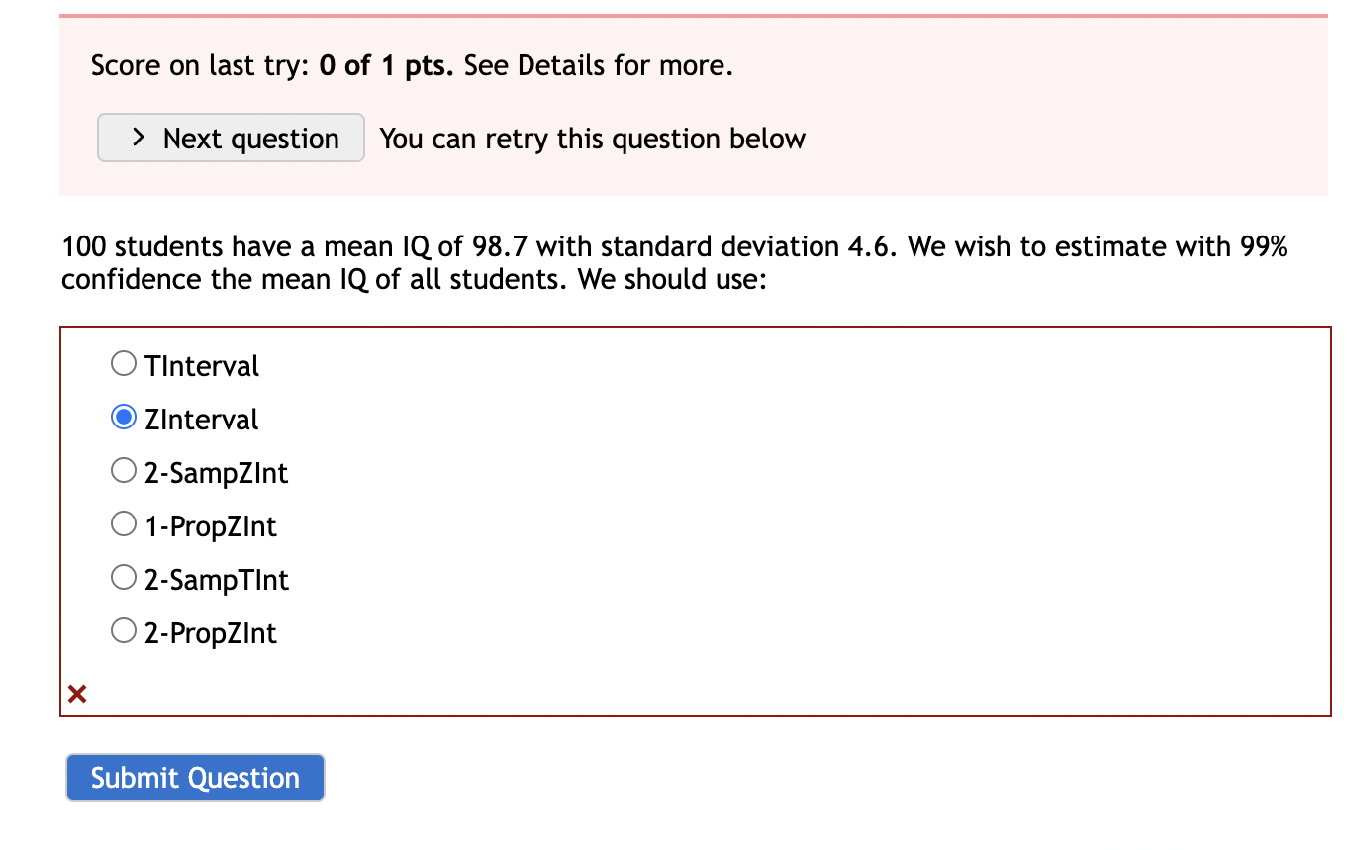Viewport: 1347px width, 850px height.
Task: Select the TInterval radio button
Action: [x=123, y=363]
